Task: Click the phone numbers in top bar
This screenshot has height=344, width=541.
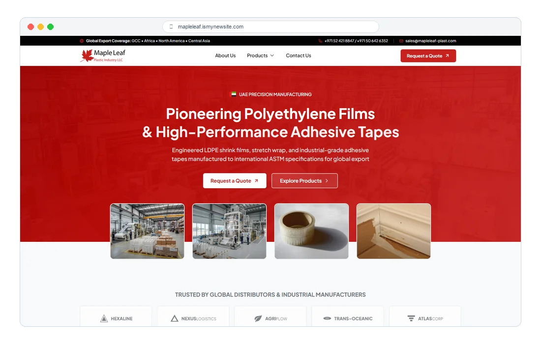Action: click(x=356, y=41)
